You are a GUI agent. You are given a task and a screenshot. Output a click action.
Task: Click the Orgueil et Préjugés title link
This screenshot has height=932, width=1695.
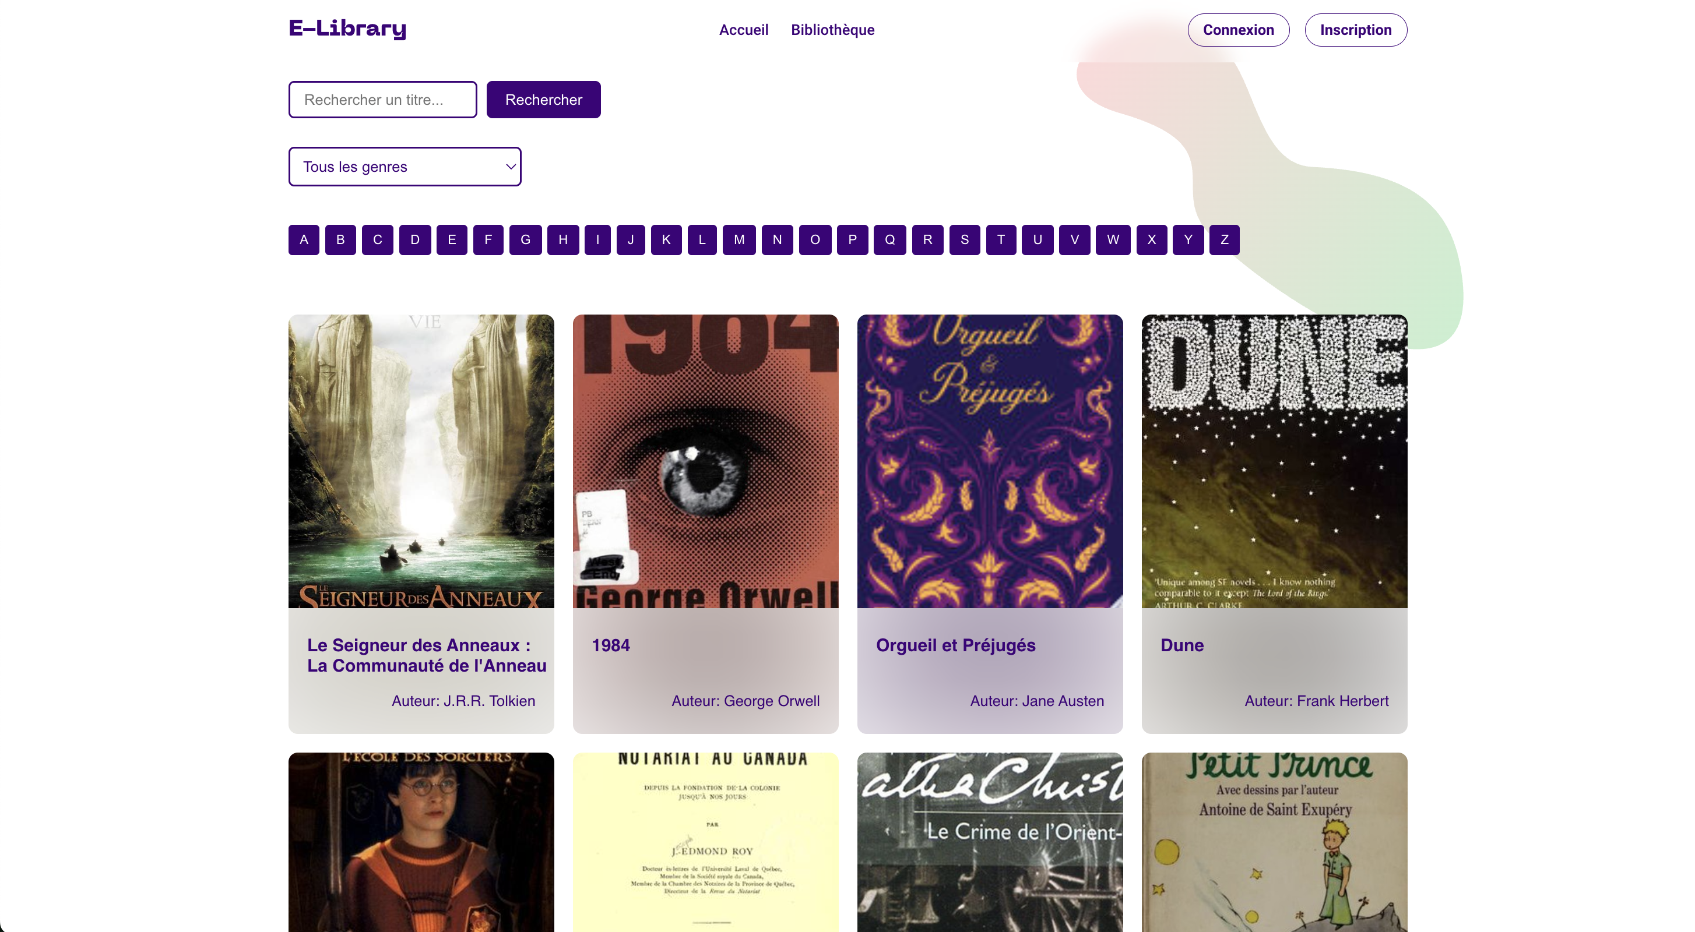(x=955, y=645)
